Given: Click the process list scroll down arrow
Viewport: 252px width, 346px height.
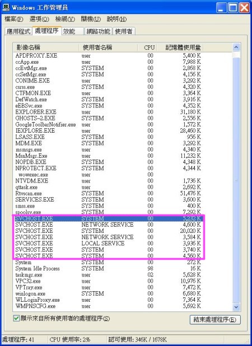Looking at the screenshot, I should coord(236,307).
